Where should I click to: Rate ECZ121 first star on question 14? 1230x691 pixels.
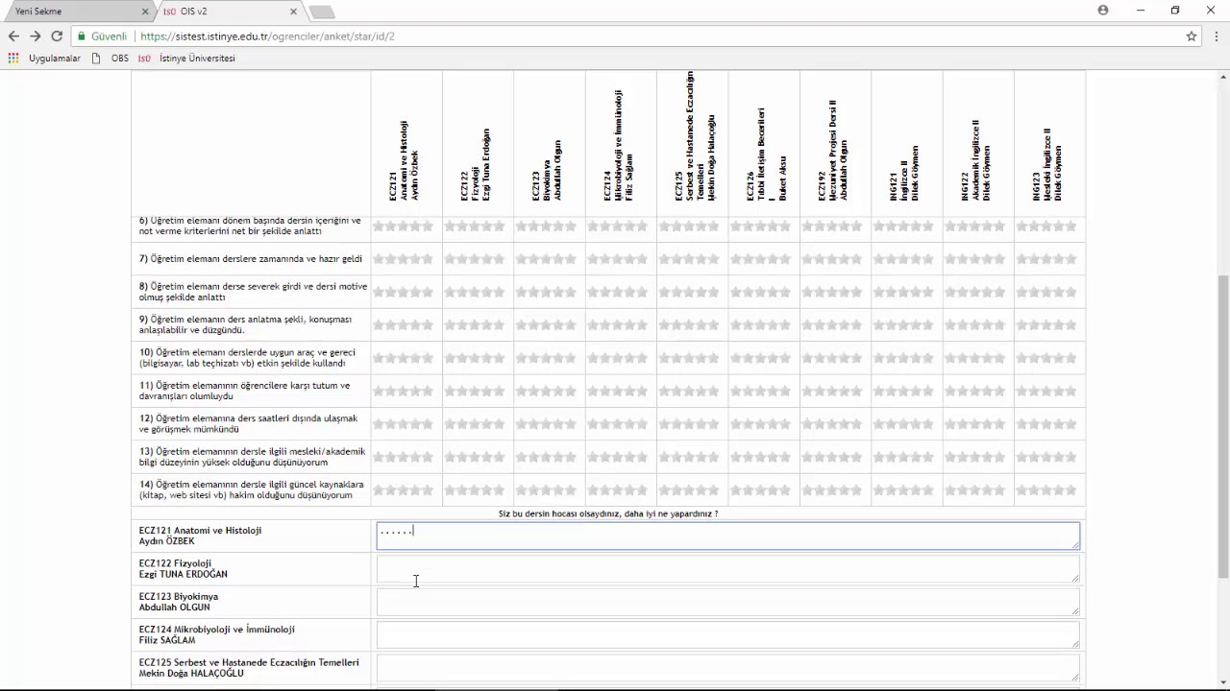(x=379, y=490)
